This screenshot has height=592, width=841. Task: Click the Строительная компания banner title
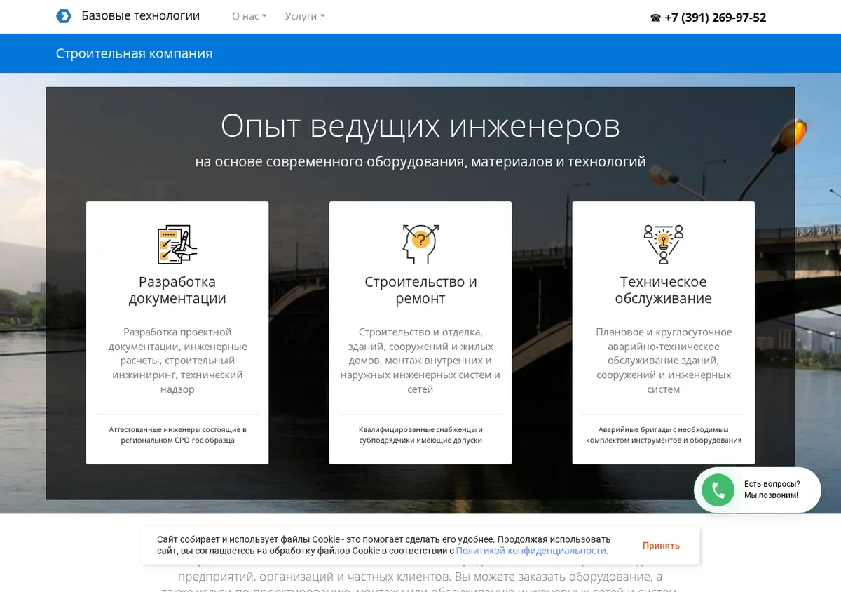point(134,53)
